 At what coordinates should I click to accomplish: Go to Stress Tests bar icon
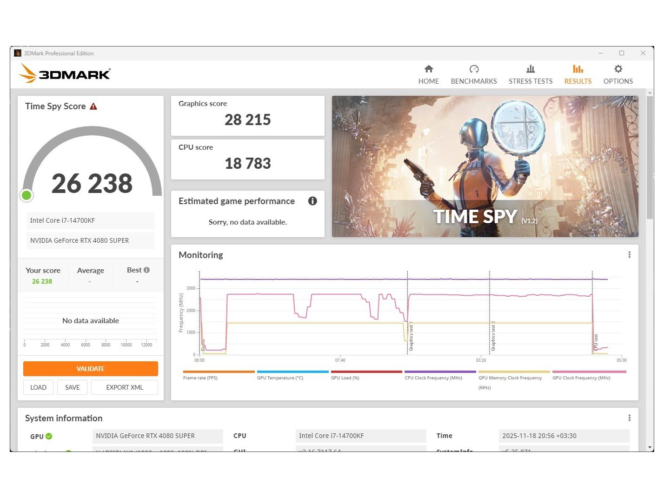(530, 69)
